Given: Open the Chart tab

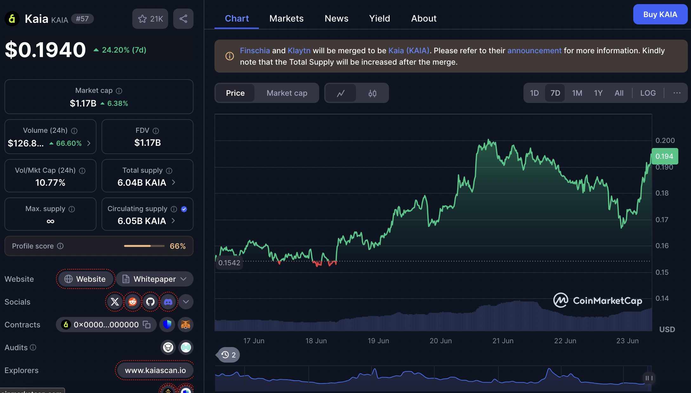Looking at the screenshot, I should click(x=237, y=18).
